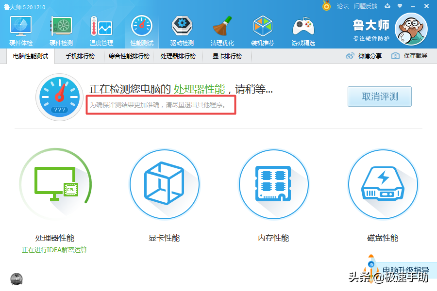Viewport: 437px width, 291px height.
Task: Click 问题反馈 feedback link
Action: [x=366, y=6]
